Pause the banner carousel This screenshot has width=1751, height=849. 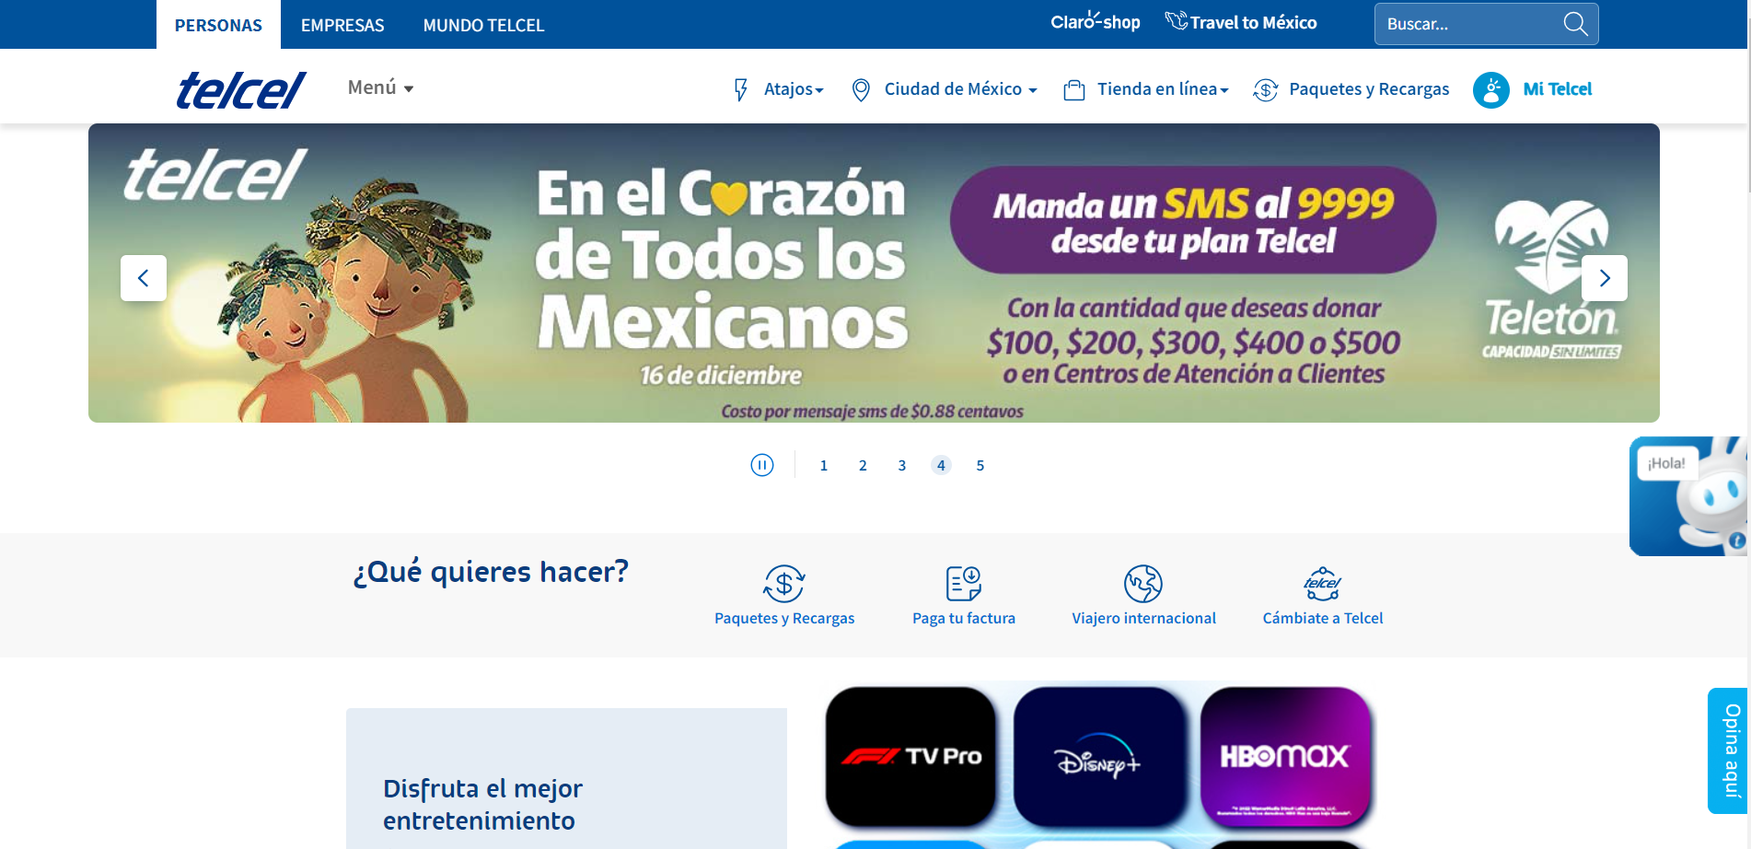pos(762,465)
